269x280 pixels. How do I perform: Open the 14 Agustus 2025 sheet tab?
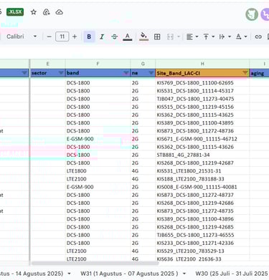(32, 274)
